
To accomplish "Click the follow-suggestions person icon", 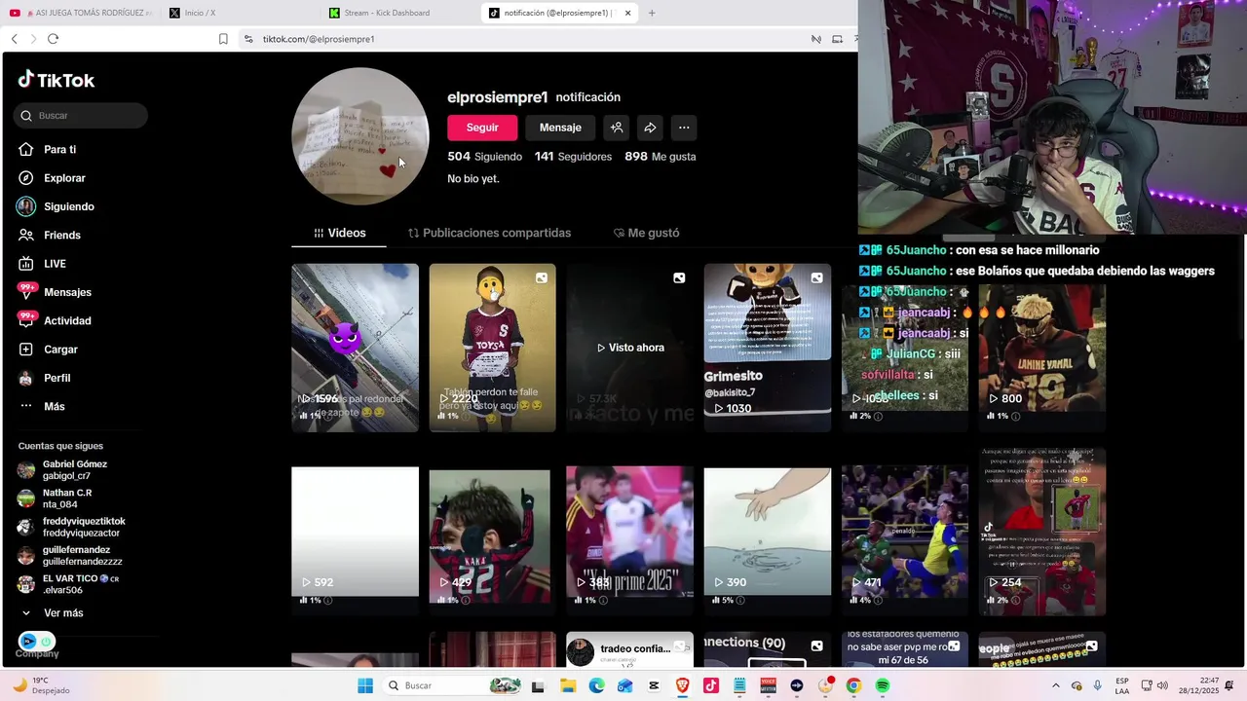I will tap(616, 128).
